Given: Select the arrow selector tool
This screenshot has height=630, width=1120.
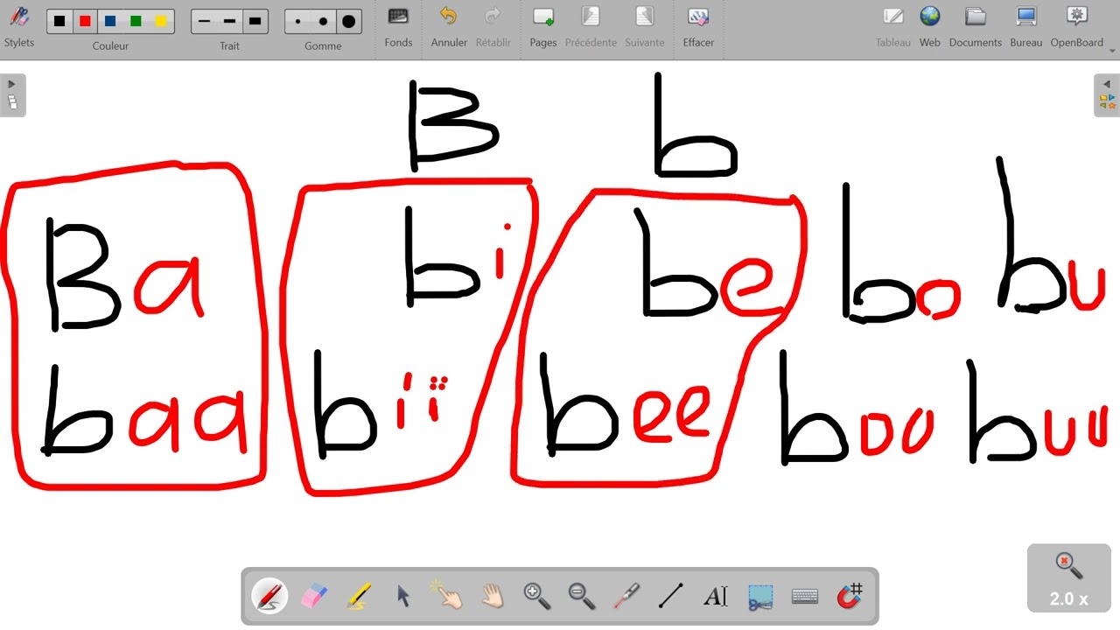Looking at the screenshot, I should coord(403,597).
